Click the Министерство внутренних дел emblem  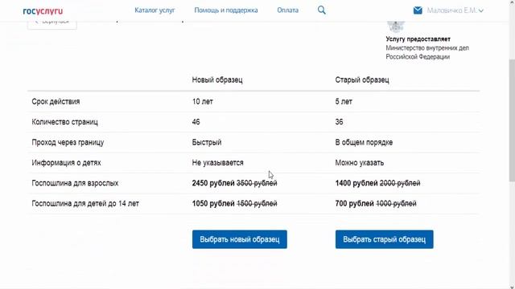click(395, 26)
